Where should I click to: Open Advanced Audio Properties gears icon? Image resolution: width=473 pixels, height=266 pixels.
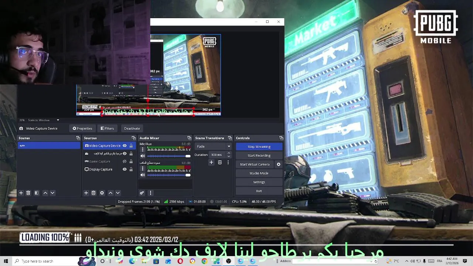point(142,193)
